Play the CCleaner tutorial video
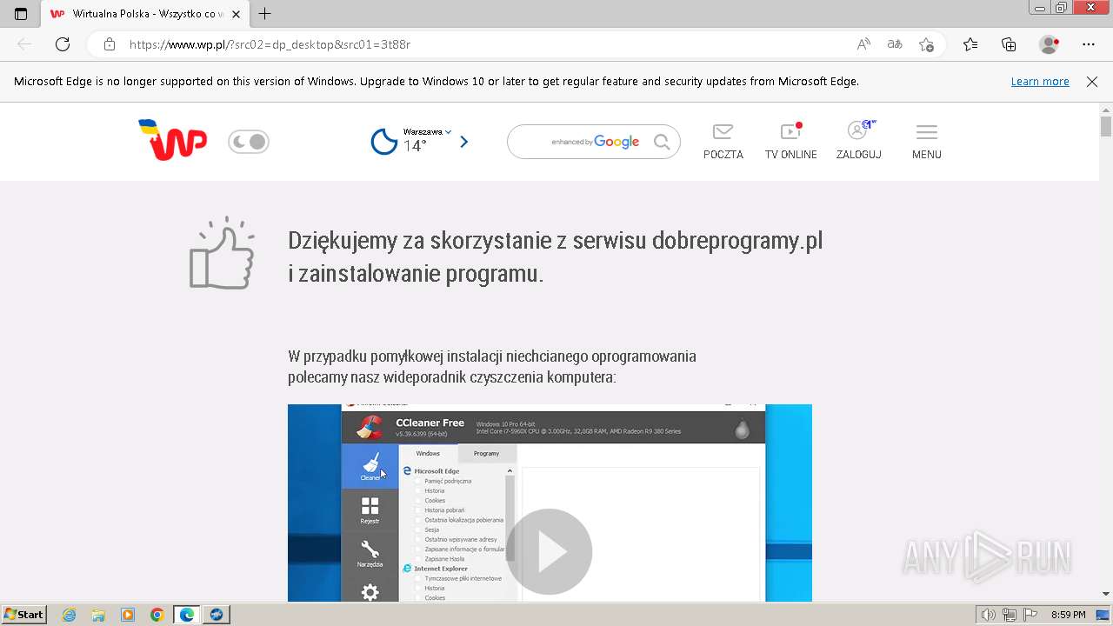This screenshot has height=626, width=1113. click(549, 552)
